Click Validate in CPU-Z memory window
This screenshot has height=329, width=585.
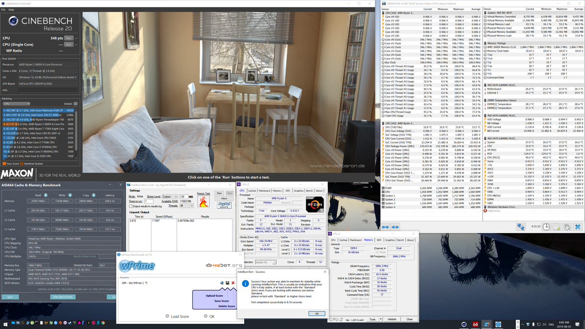click(392, 319)
